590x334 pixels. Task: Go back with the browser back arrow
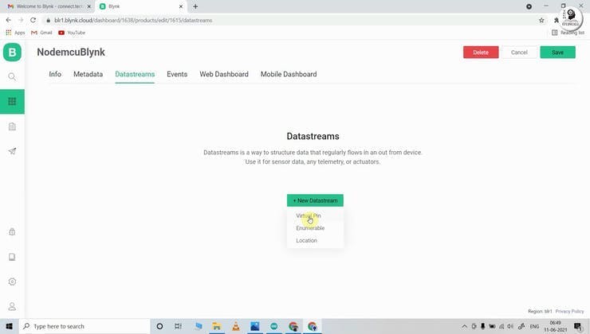[x=8, y=20]
